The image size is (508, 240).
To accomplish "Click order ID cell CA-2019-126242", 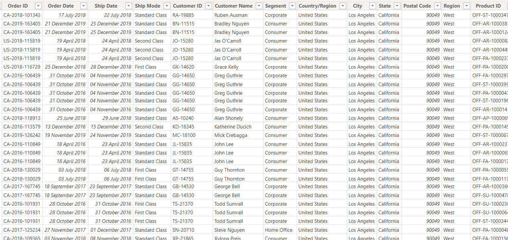I will 22,135.
